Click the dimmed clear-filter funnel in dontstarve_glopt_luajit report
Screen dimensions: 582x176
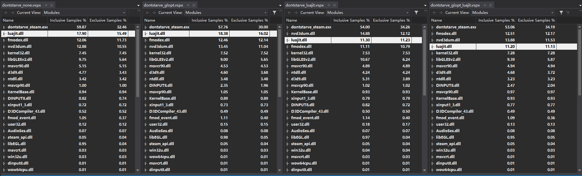pos(568,13)
